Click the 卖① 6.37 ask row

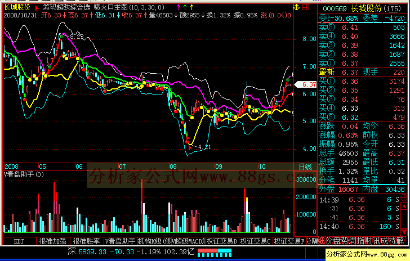tap(362, 63)
